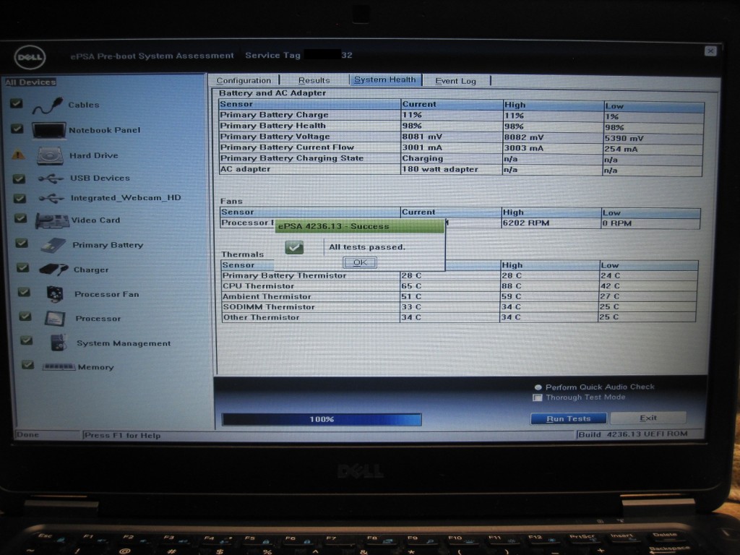740x555 pixels.
Task: Click the Hard Drive warning triangle icon
Action: [x=18, y=155]
